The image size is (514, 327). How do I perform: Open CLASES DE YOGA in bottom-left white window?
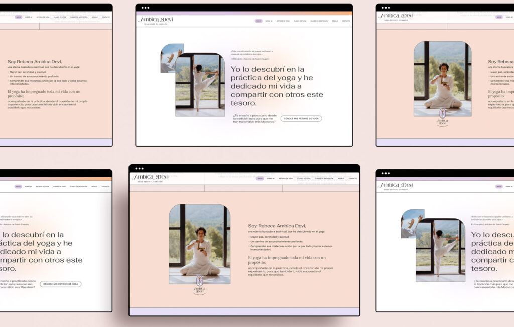coord(59,186)
